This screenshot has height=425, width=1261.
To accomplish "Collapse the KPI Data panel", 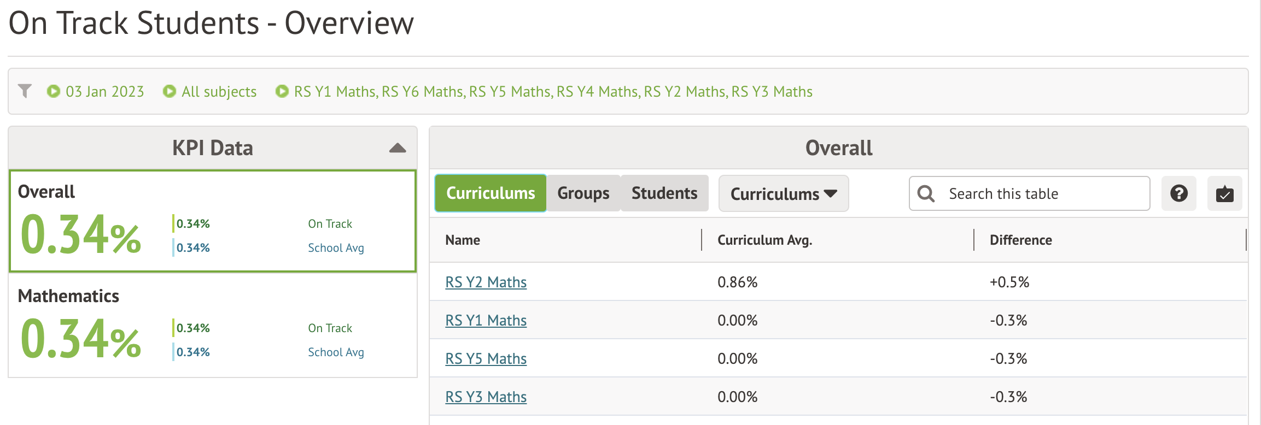I will (397, 148).
